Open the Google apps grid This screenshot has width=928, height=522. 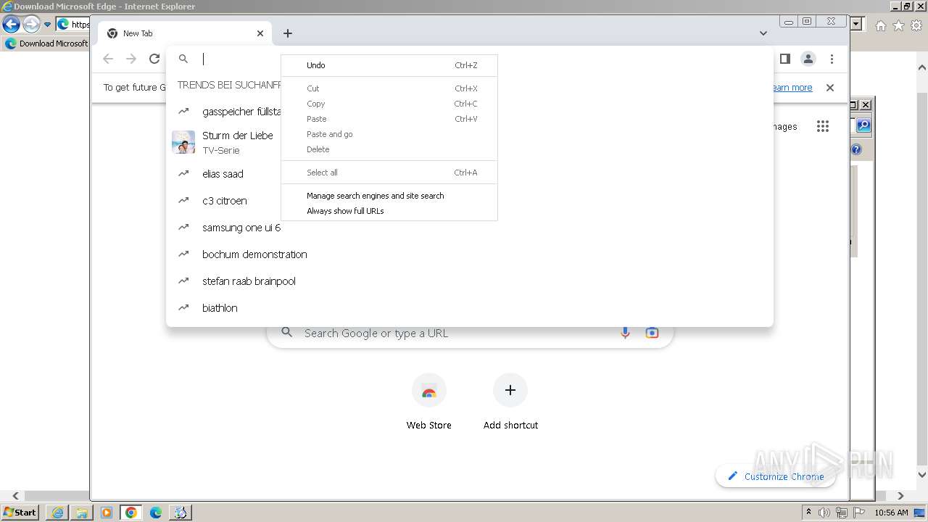point(822,126)
